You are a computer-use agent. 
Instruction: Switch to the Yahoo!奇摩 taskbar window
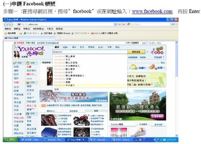coord(77,140)
